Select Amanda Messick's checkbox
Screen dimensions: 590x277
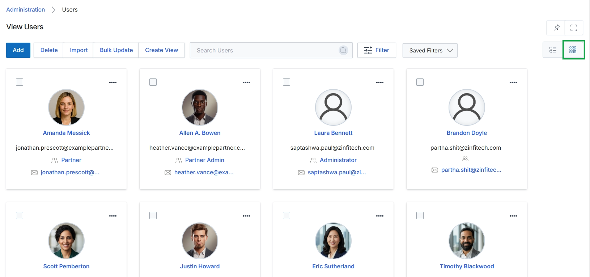(x=20, y=82)
